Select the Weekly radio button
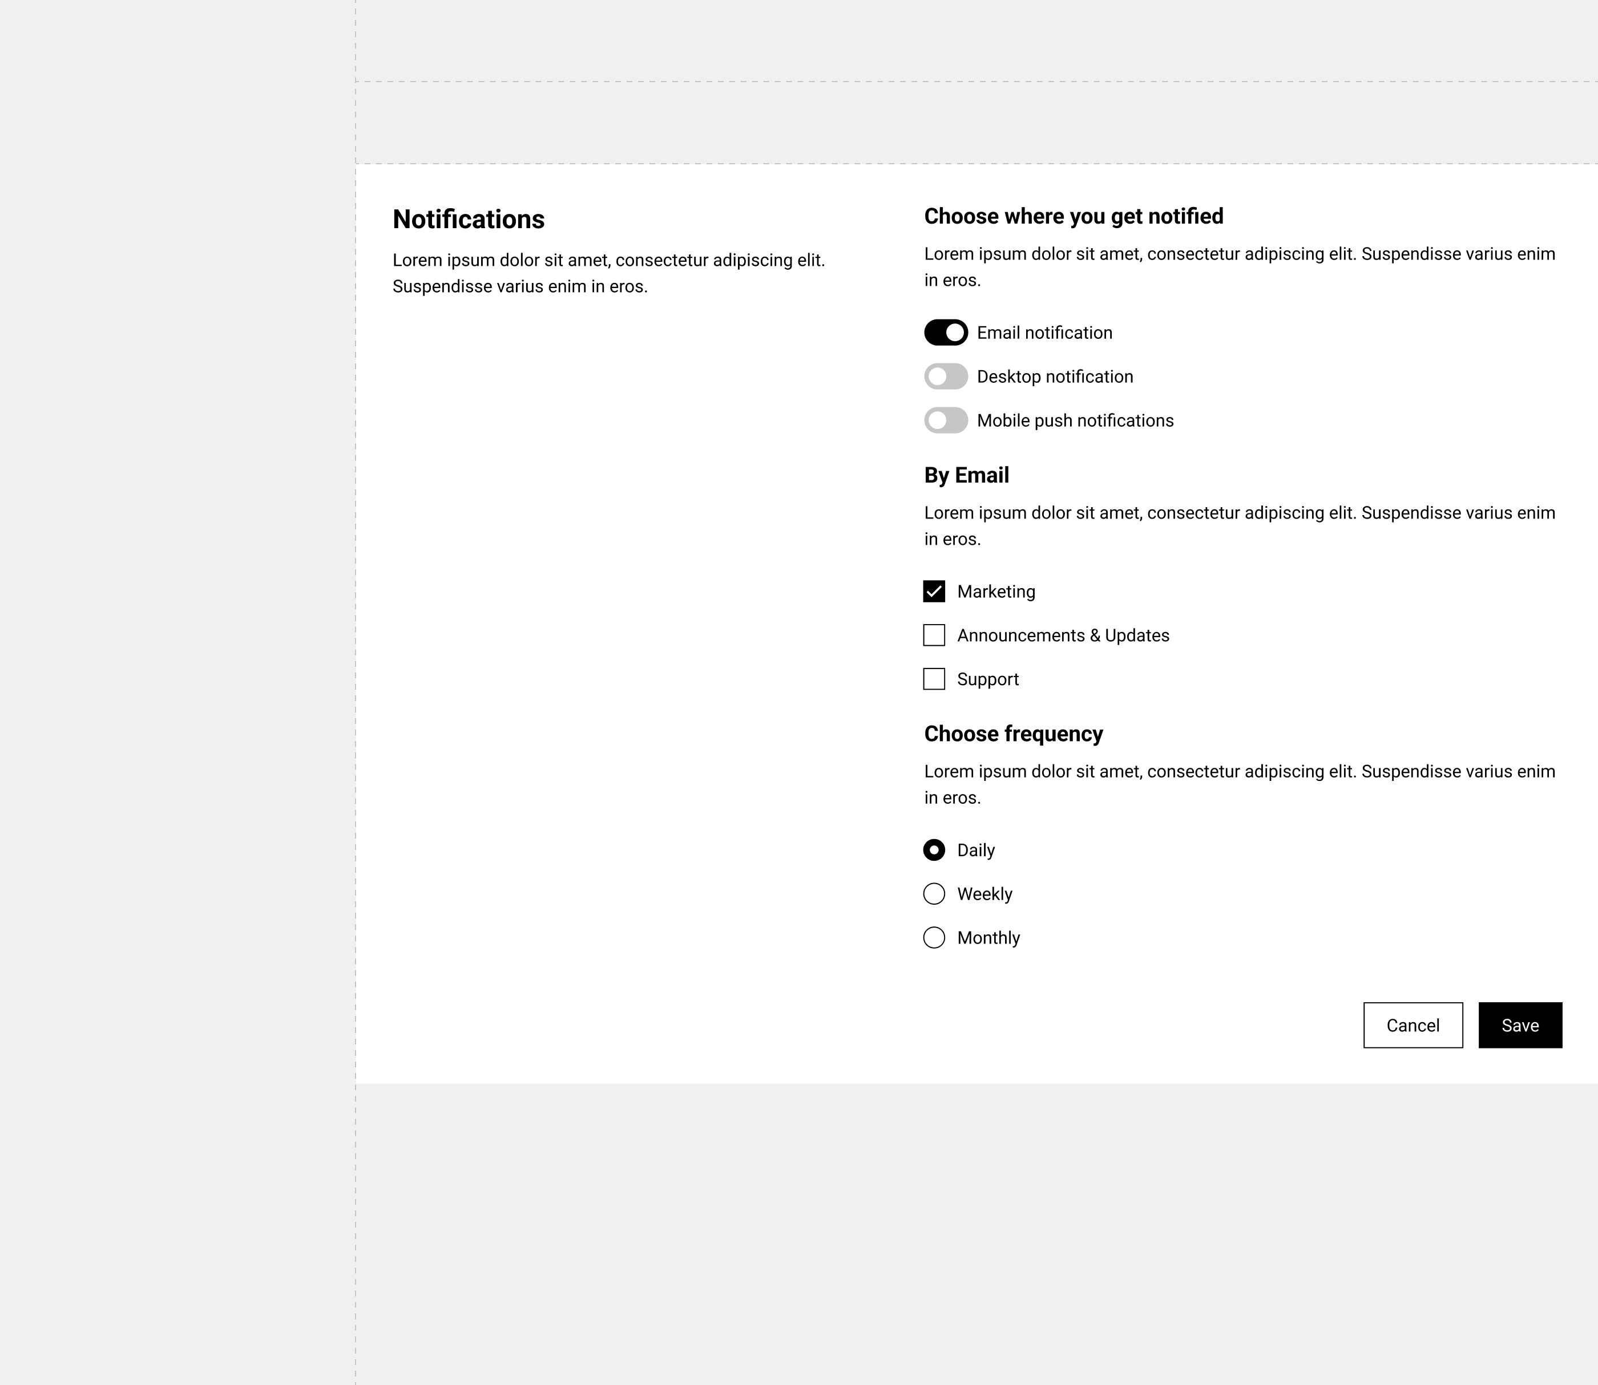 click(934, 894)
